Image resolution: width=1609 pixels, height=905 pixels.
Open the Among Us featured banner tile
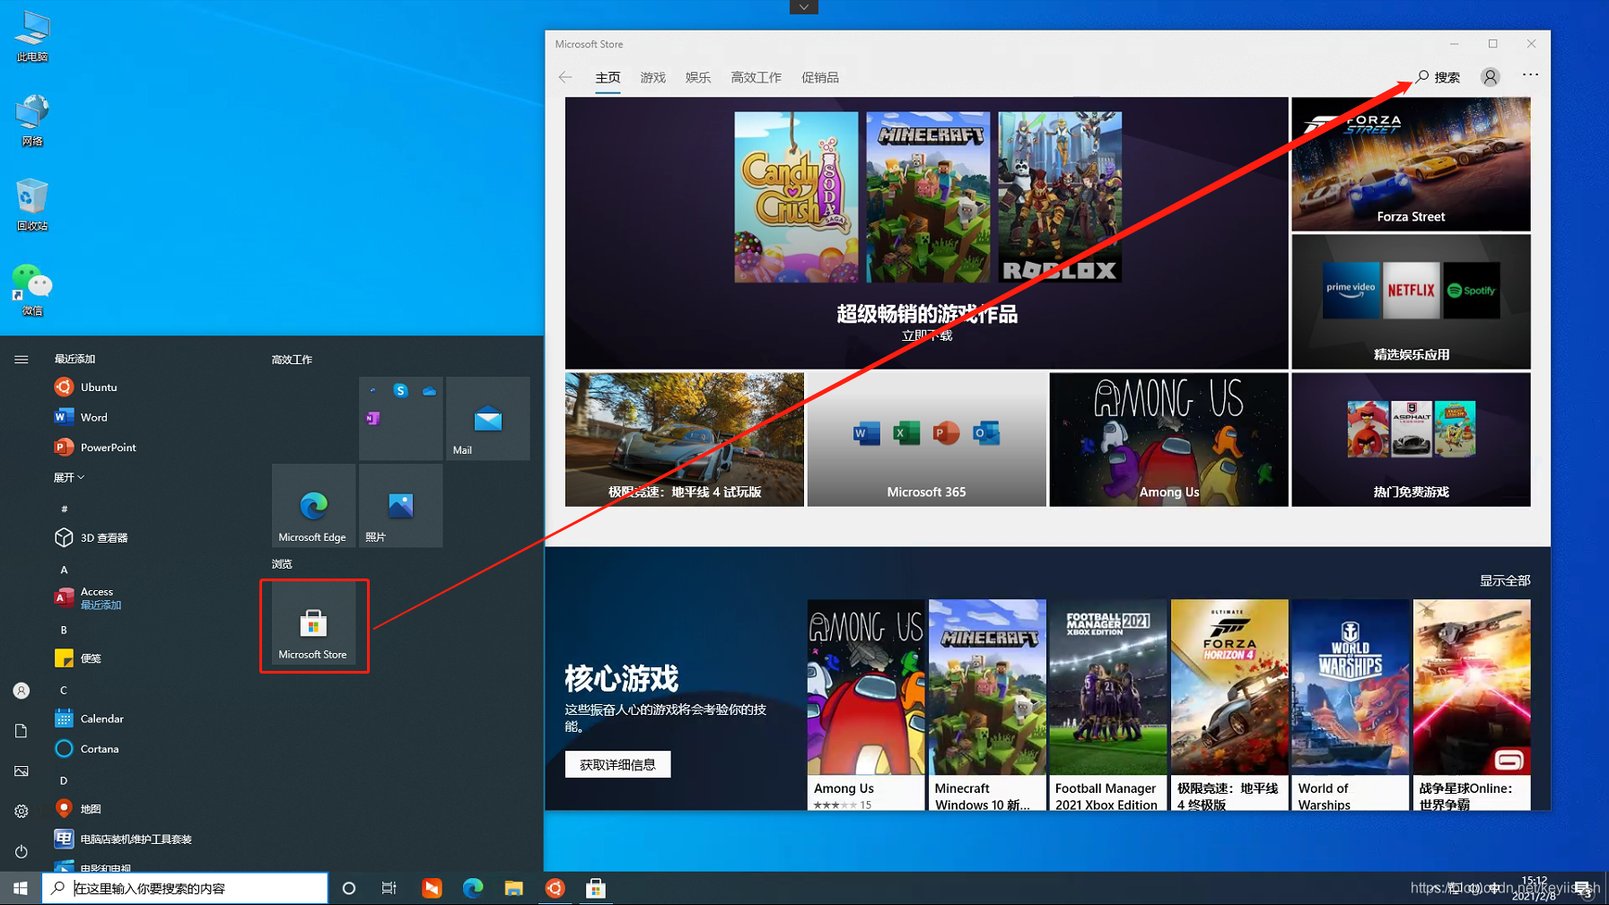[1168, 439]
